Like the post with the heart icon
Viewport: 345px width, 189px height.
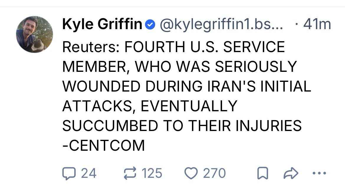pyautogui.click(x=191, y=173)
